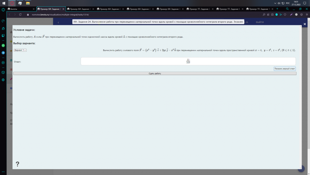Open the ad blocker shield icon
Screen dimensions: 310x175
(x=277, y=15)
